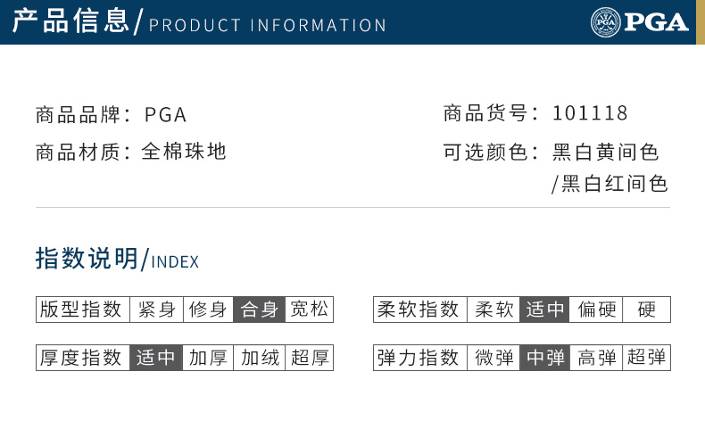705x446 pixels.
Task: Click the 指数说明 INDEX section heading
Action: [117, 259]
